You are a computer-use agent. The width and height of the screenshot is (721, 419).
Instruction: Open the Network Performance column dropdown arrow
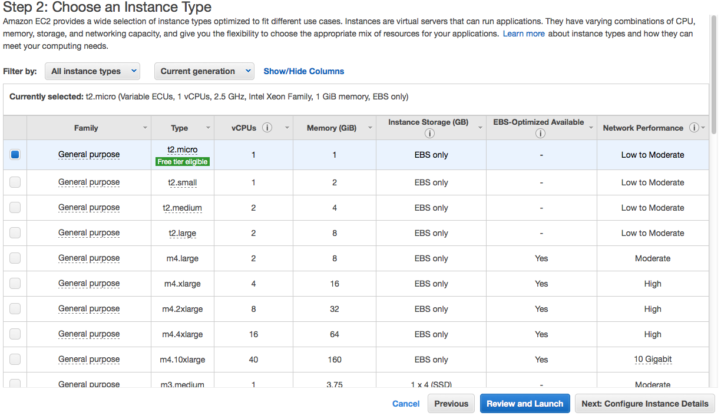(704, 128)
